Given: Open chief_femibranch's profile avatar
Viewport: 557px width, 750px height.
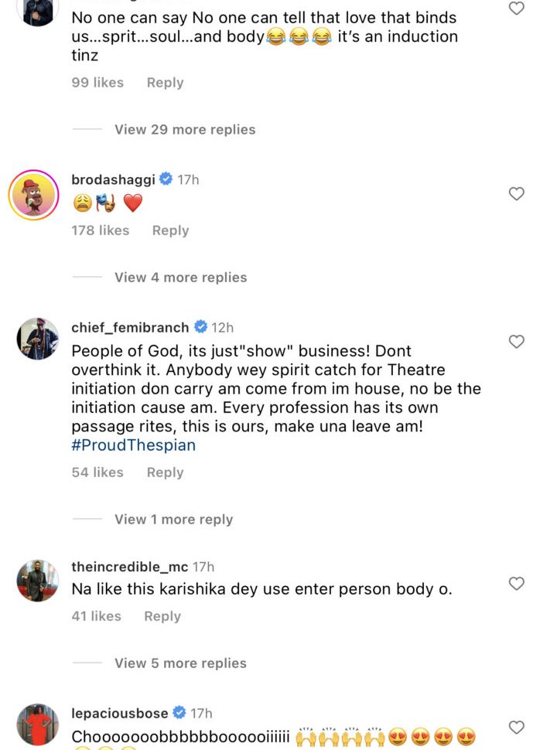Looking at the screenshot, I should pos(37,339).
